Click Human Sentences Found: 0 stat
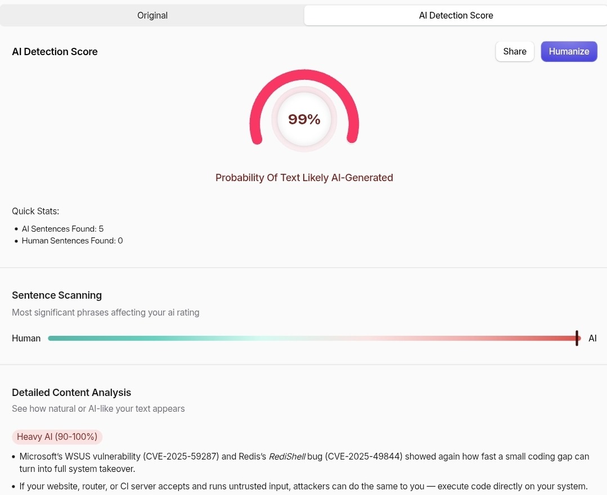This screenshot has width=607, height=495. pyautogui.click(x=73, y=241)
